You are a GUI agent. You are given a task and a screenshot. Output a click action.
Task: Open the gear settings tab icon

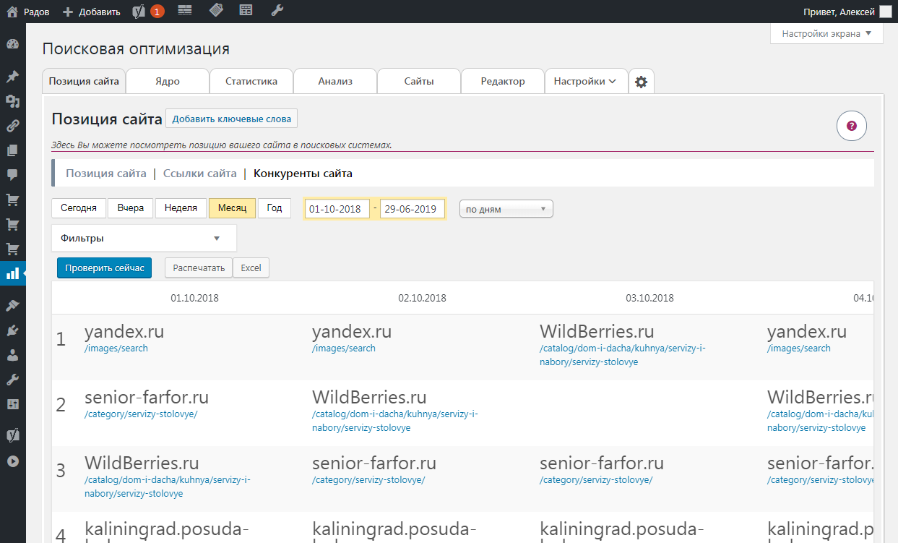(642, 82)
